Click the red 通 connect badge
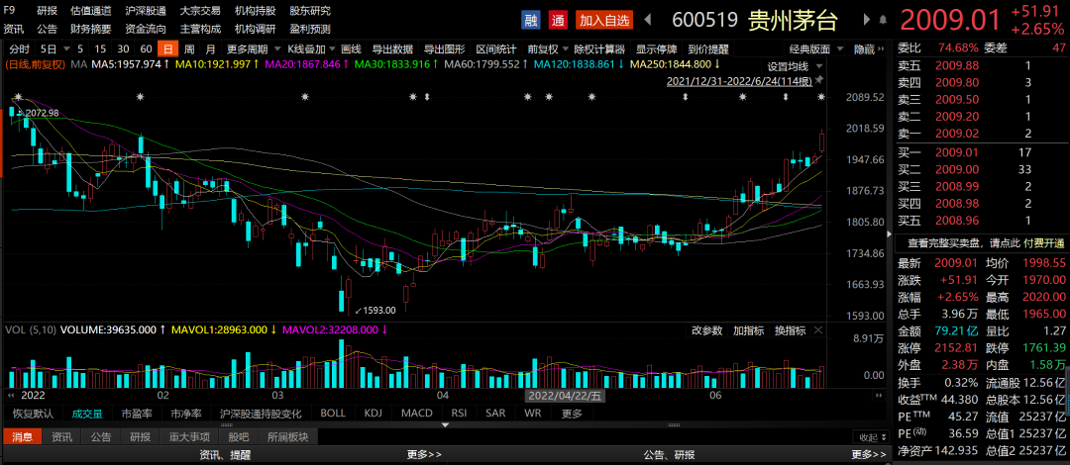The width and height of the screenshot is (1070, 465). [x=558, y=21]
